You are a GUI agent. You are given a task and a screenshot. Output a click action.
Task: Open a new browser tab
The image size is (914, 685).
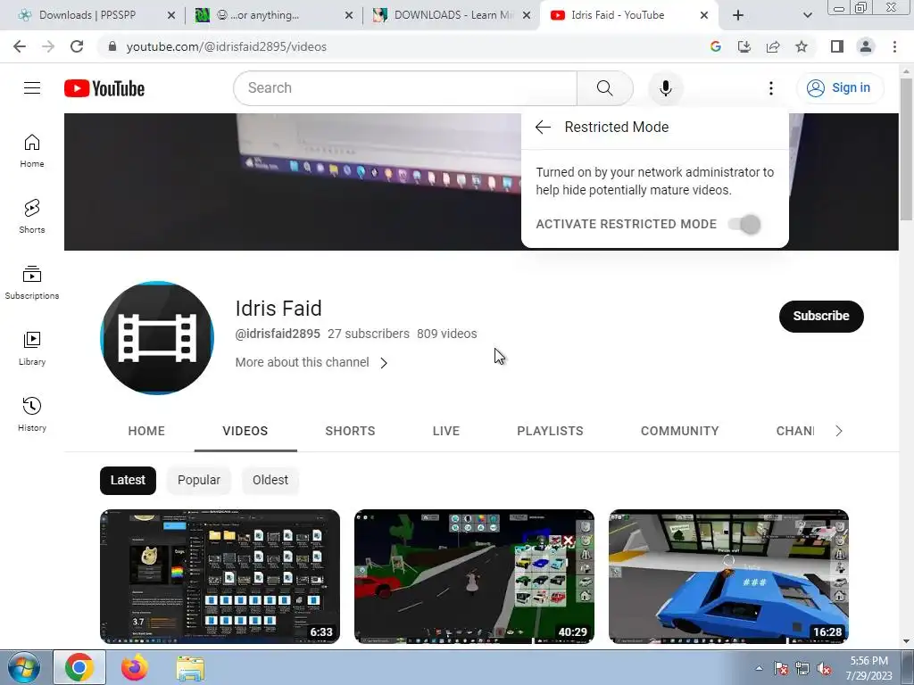pyautogui.click(x=738, y=15)
